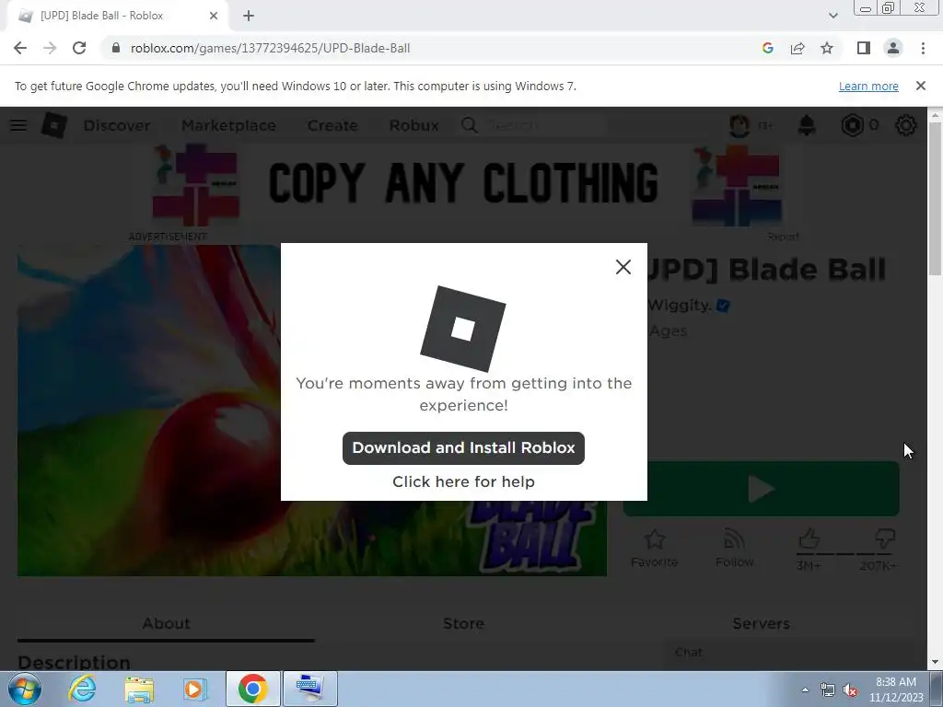Click the Roblox logo home icon

pyautogui.click(x=53, y=125)
